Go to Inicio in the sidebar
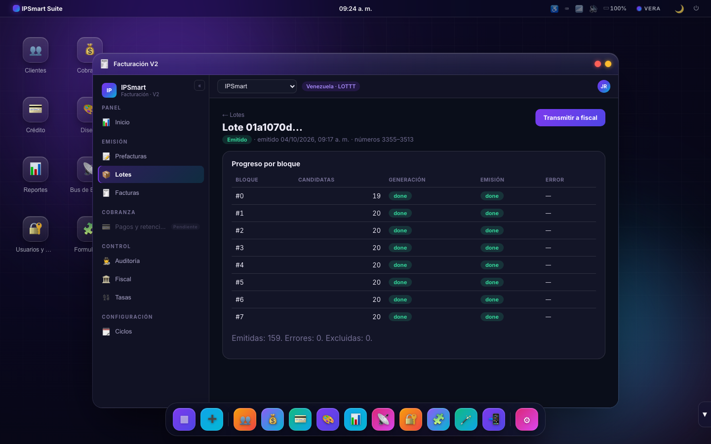The image size is (711, 444). pyautogui.click(x=151, y=122)
